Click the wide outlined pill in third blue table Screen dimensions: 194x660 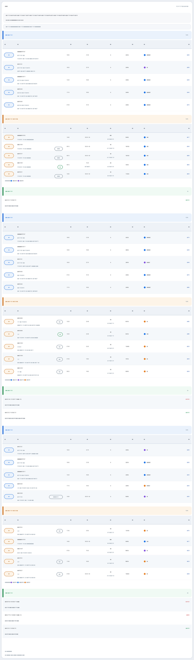(x=56, y=497)
